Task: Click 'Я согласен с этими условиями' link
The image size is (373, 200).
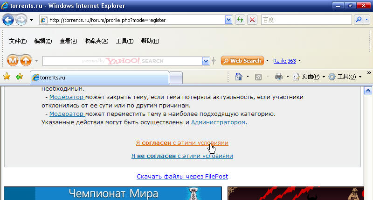Action: coord(182,143)
